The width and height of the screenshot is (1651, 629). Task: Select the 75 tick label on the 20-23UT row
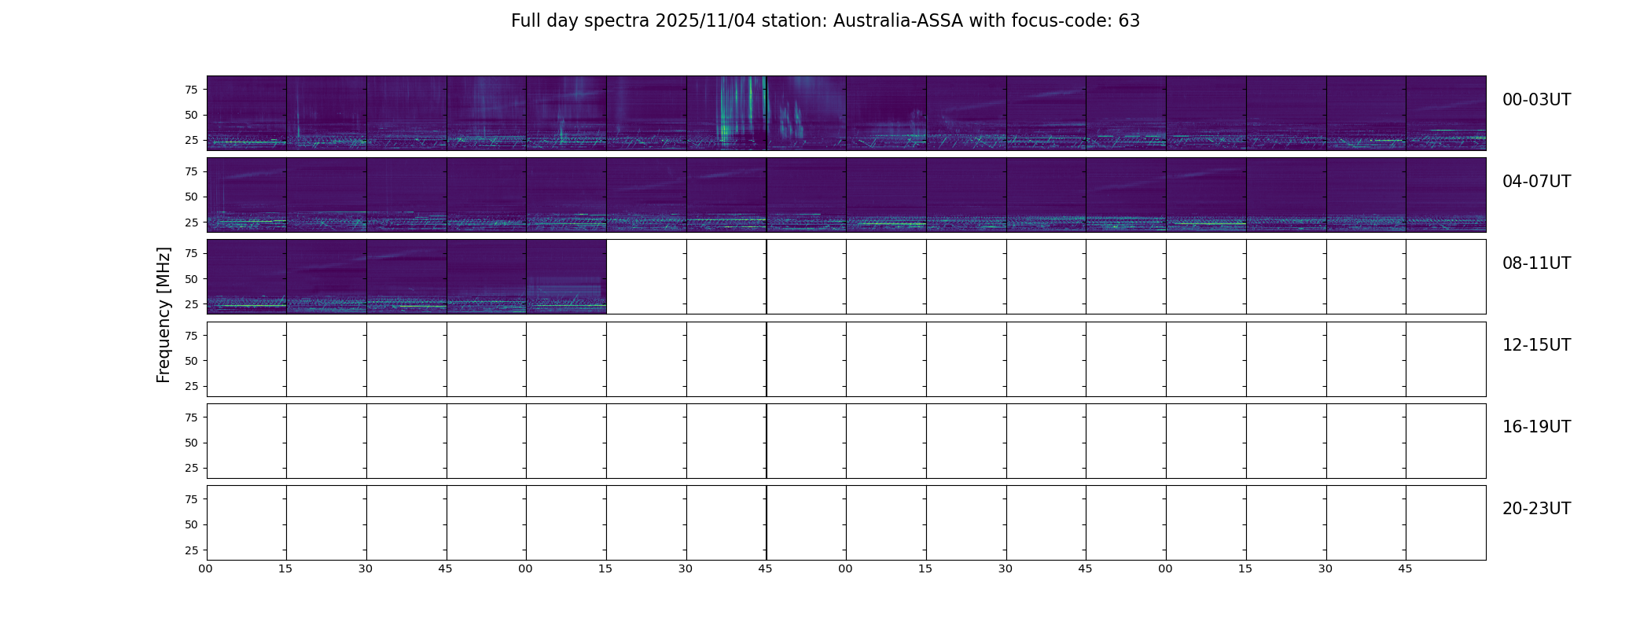191,499
